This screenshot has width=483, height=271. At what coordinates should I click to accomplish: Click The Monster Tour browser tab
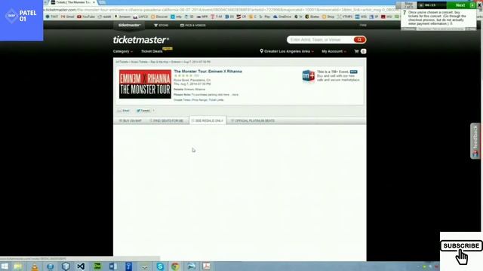73,2
